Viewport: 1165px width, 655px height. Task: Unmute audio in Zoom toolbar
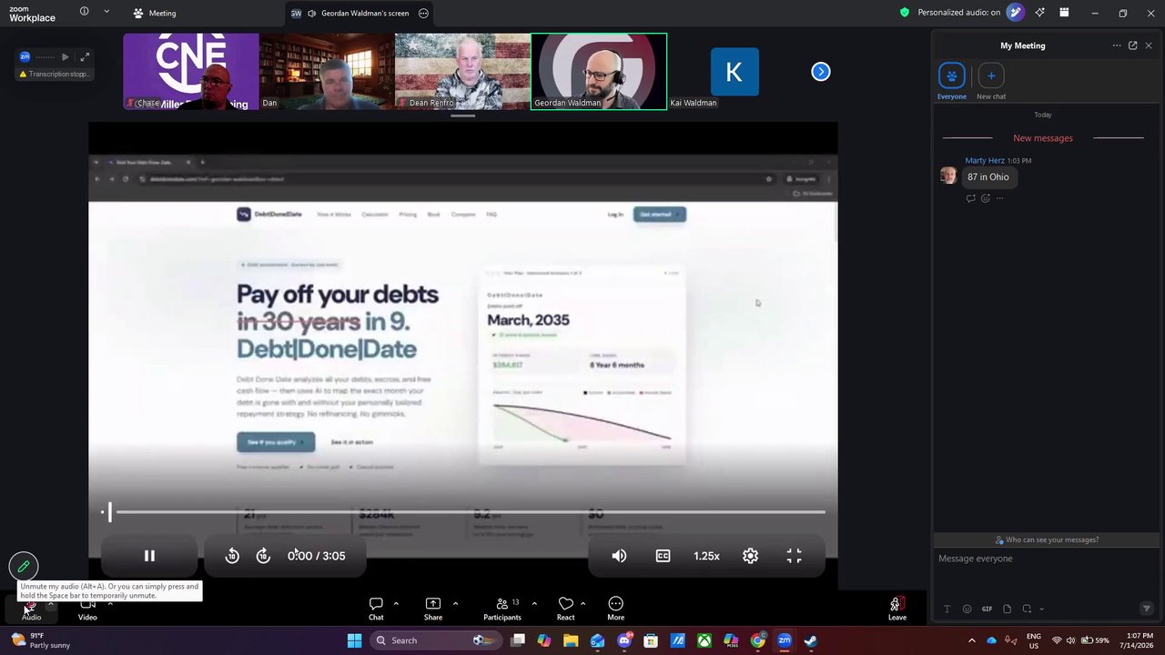pyautogui.click(x=31, y=609)
